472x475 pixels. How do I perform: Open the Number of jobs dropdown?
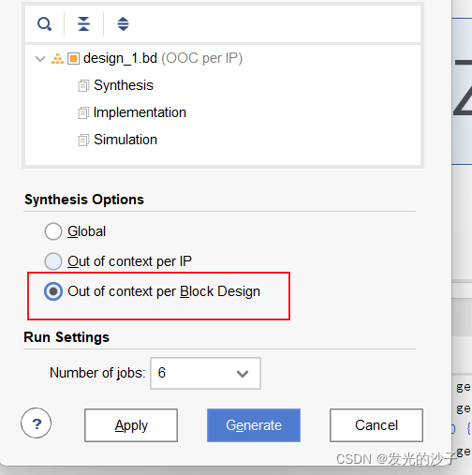[x=205, y=373]
